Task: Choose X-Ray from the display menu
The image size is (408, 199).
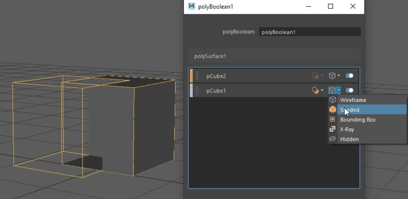Action: pyautogui.click(x=347, y=129)
